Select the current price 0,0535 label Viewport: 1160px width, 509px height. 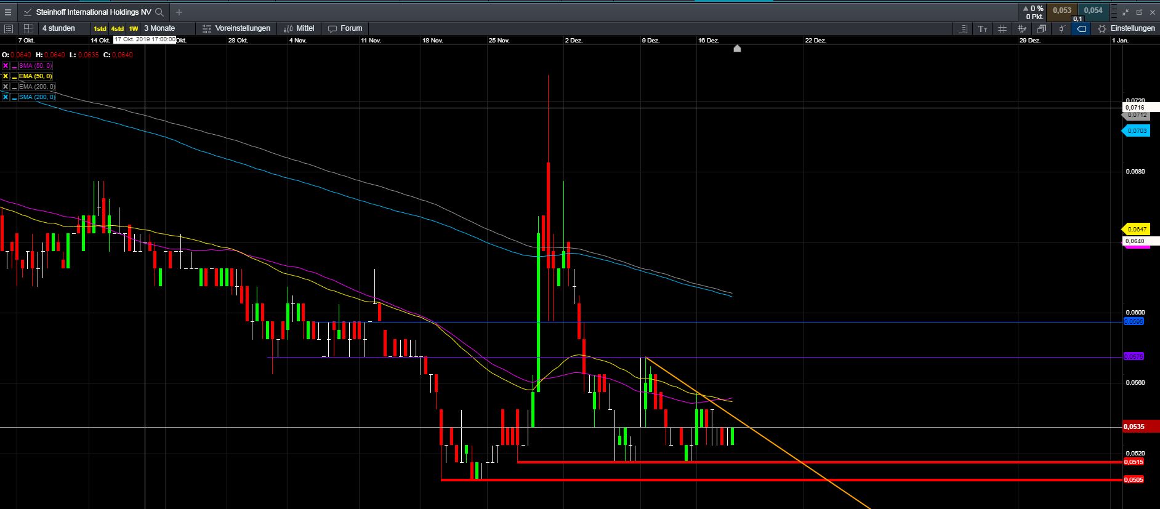pyautogui.click(x=1141, y=427)
